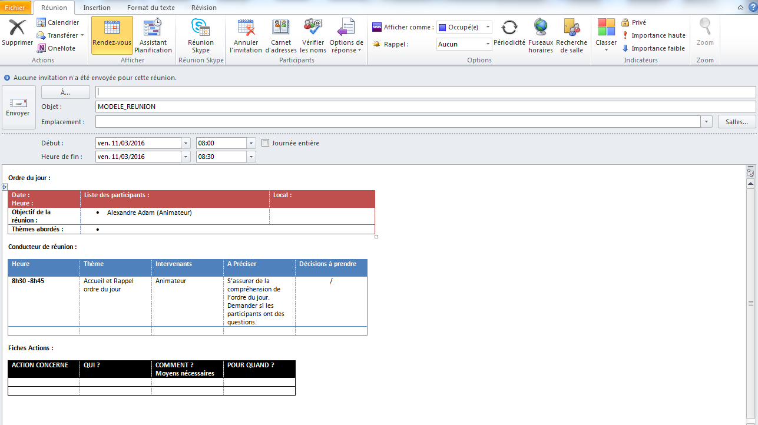Switch to the Réunion tab
This screenshot has width=758, height=425.
[54, 8]
